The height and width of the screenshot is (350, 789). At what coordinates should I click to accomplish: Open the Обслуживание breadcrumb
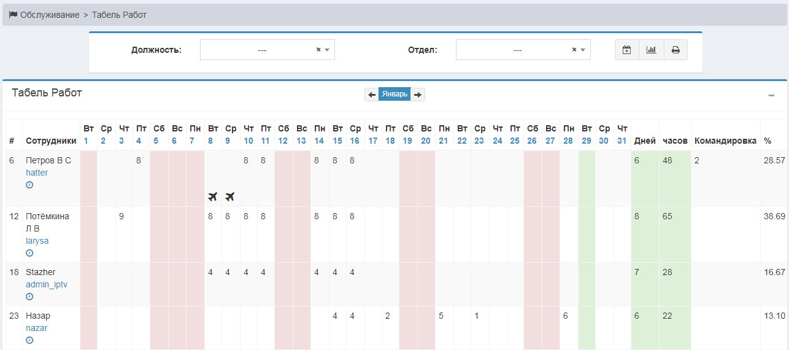coord(49,15)
